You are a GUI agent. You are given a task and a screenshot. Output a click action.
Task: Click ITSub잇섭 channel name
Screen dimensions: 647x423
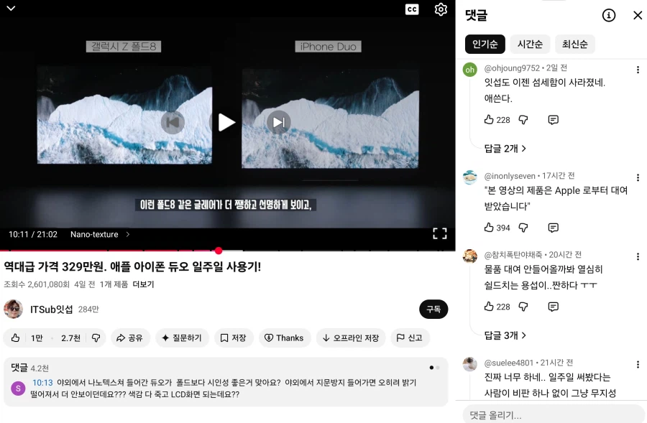tap(52, 310)
